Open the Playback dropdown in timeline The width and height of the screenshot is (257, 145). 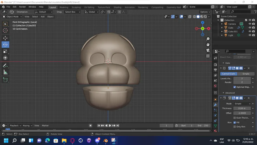pyautogui.click(x=15, y=126)
